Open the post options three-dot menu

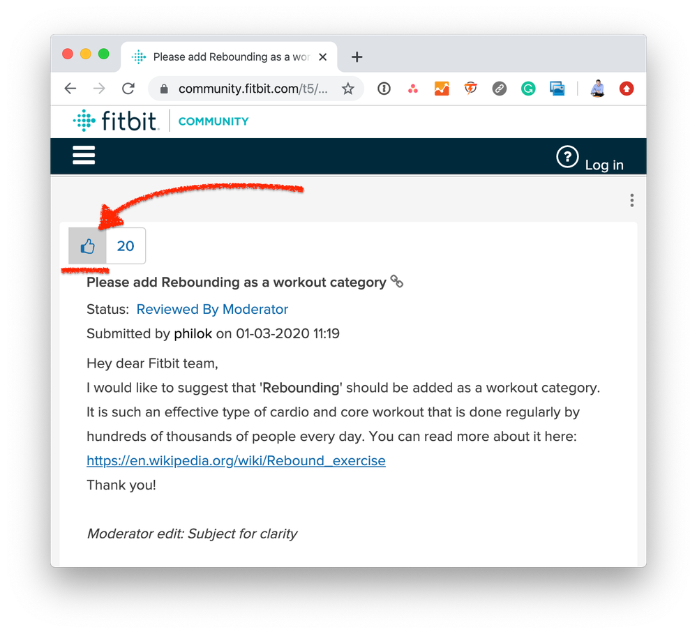631,200
